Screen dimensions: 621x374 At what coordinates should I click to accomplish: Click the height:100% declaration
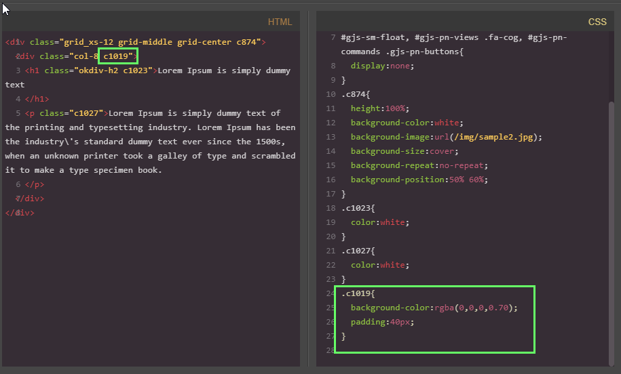(x=380, y=108)
